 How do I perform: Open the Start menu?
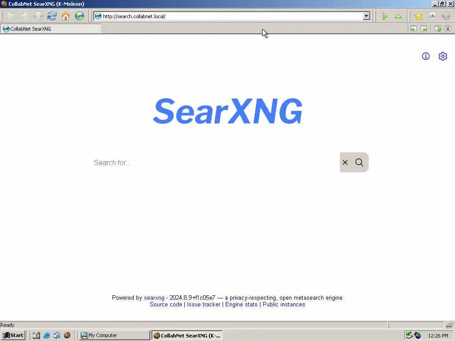(x=13, y=335)
